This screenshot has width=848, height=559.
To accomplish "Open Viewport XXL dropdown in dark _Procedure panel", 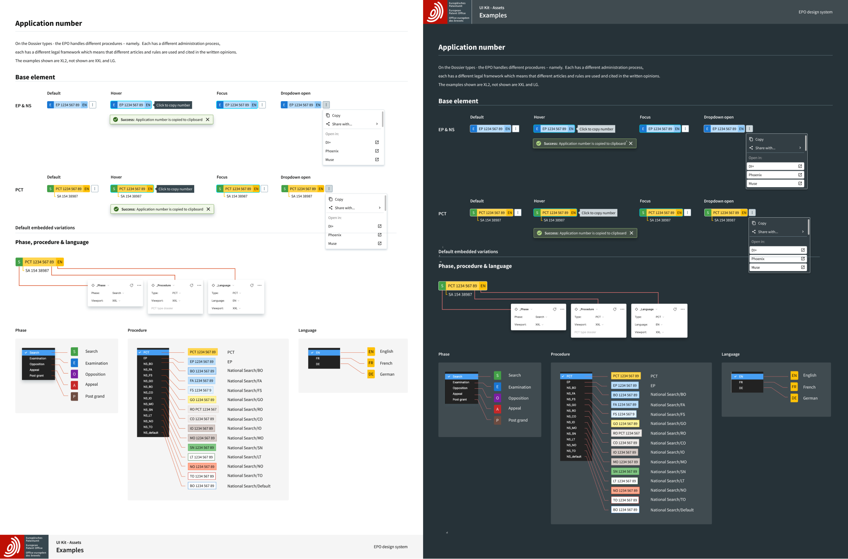I will pos(599,325).
